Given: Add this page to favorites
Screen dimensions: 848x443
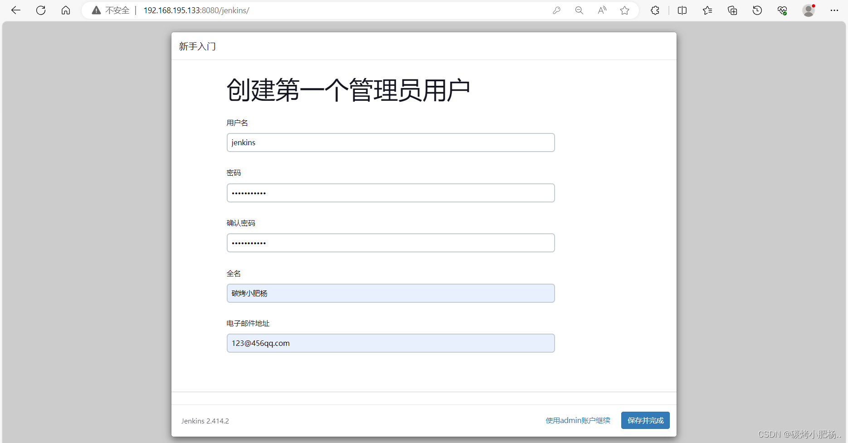Looking at the screenshot, I should (x=624, y=10).
